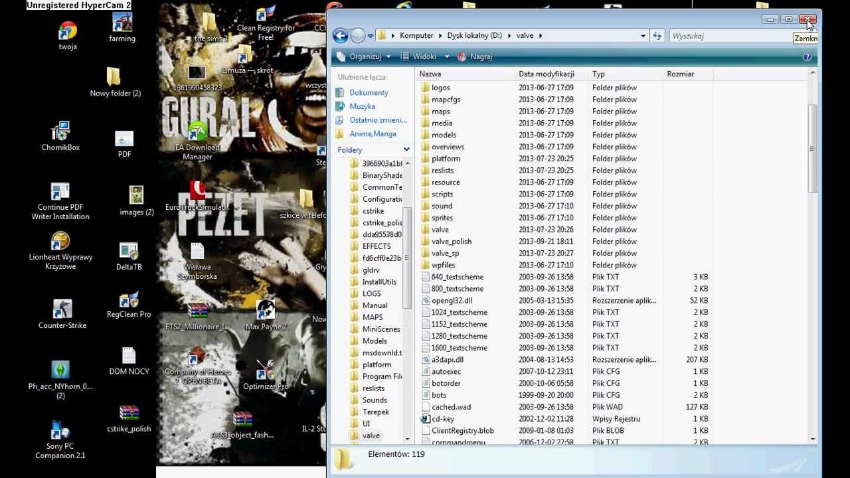This screenshot has width=850, height=478.
Task: Select the EA Download Manager desktop icon
Action: coord(197,141)
